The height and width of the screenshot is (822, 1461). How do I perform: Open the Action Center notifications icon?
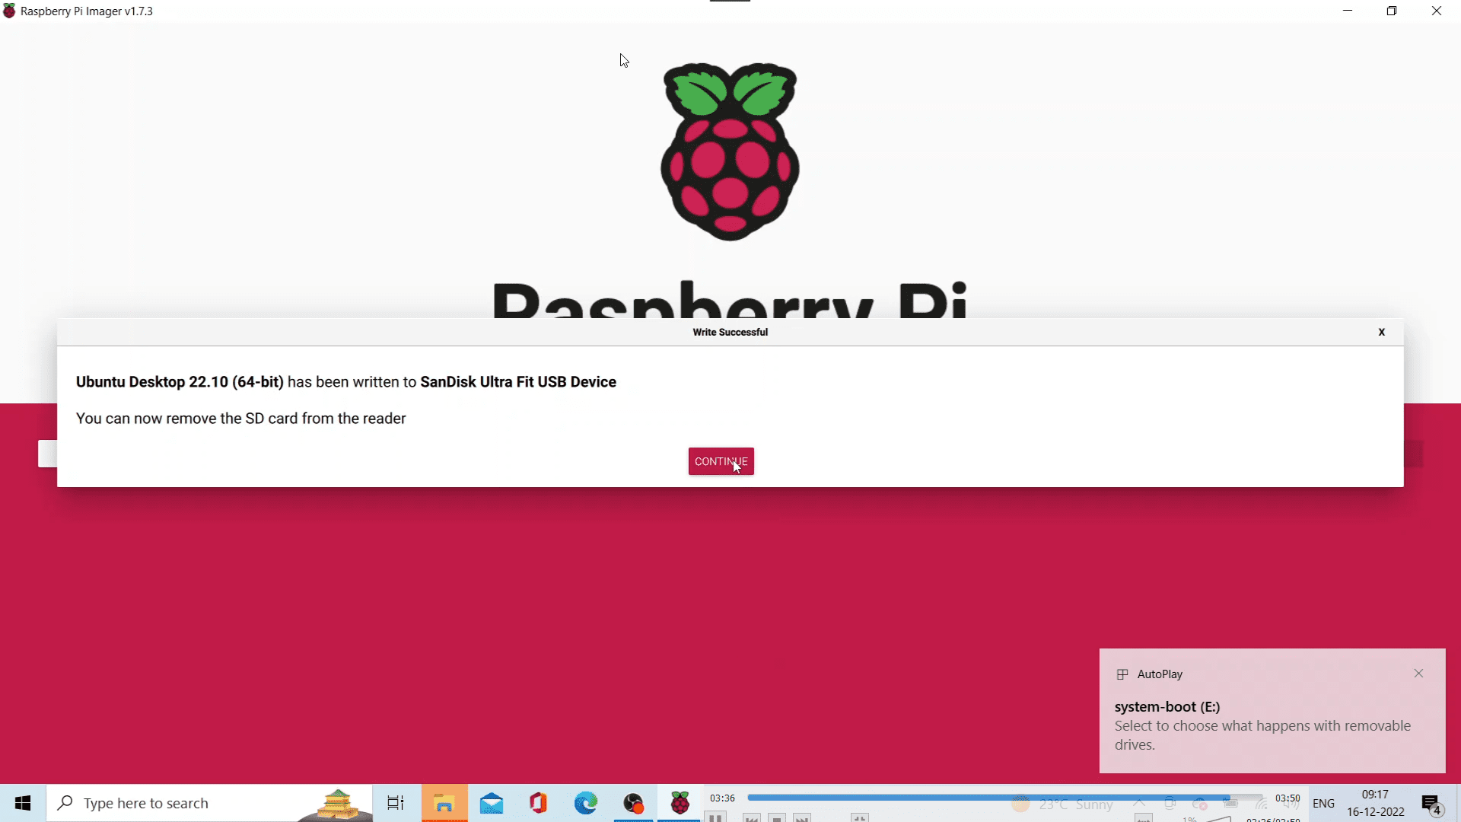1431,803
